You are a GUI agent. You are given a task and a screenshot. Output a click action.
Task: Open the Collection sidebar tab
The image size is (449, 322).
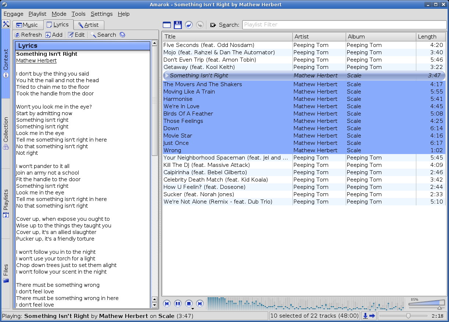6,133
